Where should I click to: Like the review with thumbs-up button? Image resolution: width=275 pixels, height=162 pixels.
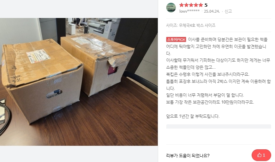[261, 155]
